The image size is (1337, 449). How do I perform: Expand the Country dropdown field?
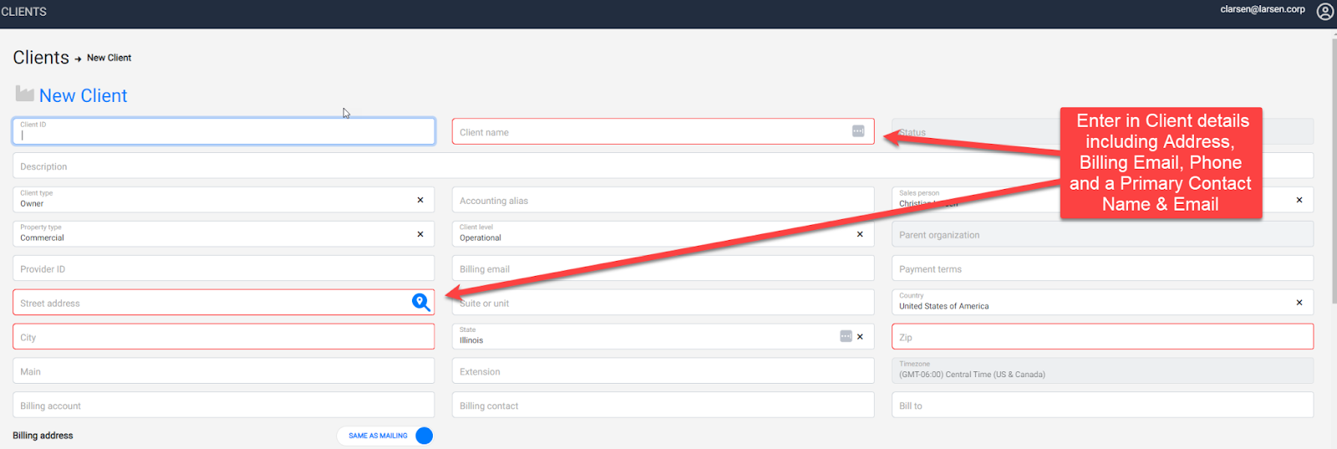pyautogui.click(x=1086, y=303)
